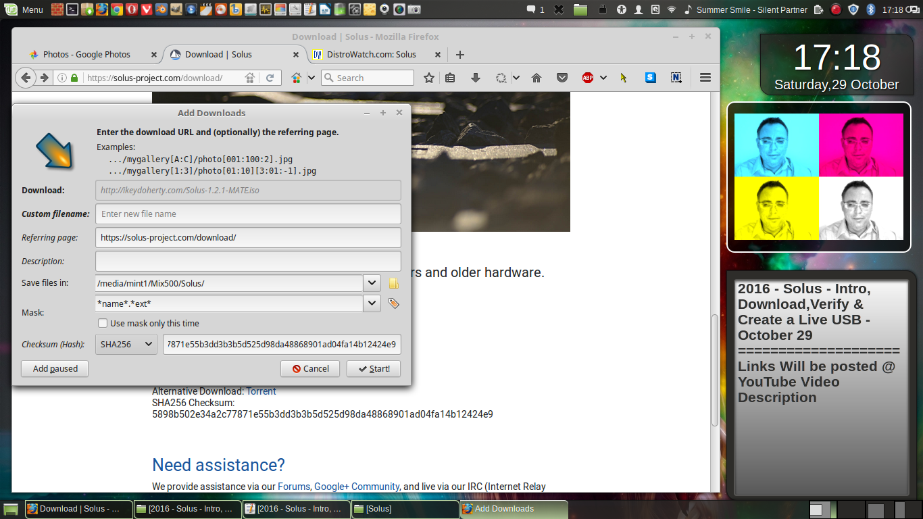The width and height of the screenshot is (923, 519).
Task: Click into the Description field
Action: click(248, 261)
